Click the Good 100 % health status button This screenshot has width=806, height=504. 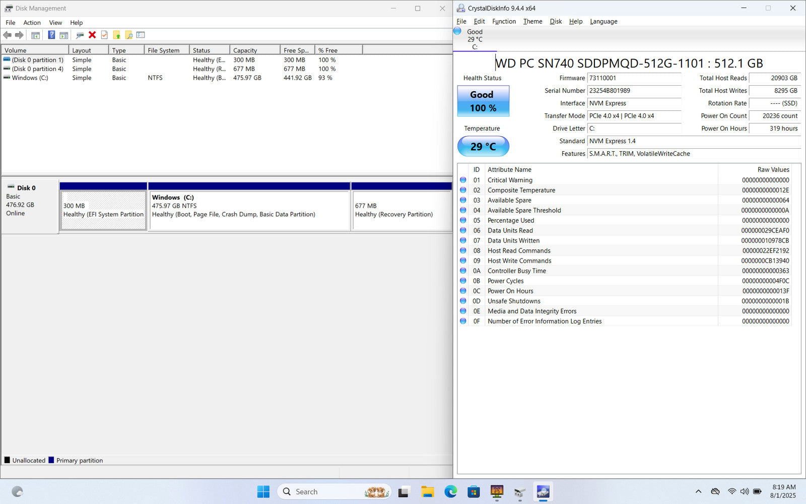[x=483, y=101]
